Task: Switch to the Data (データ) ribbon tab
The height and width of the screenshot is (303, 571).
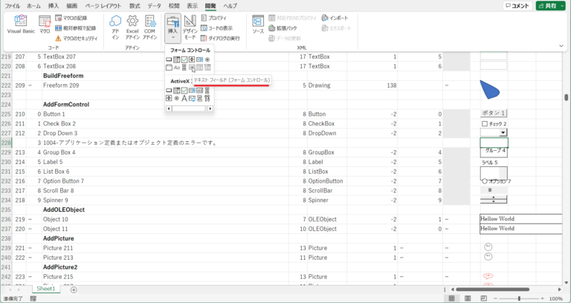Action: click(154, 5)
